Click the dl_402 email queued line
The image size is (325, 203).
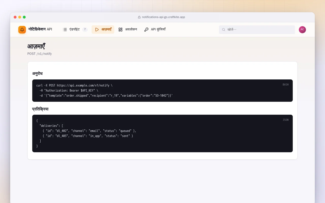89,131
